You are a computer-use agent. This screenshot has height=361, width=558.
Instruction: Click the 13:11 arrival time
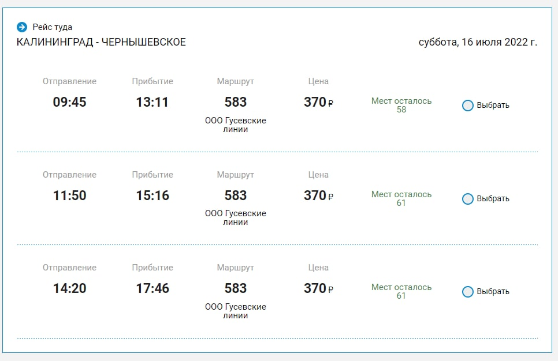[x=152, y=103]
